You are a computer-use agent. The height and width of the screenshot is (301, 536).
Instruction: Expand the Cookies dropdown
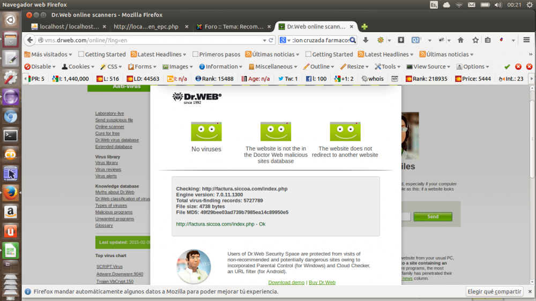click(78, 66)
